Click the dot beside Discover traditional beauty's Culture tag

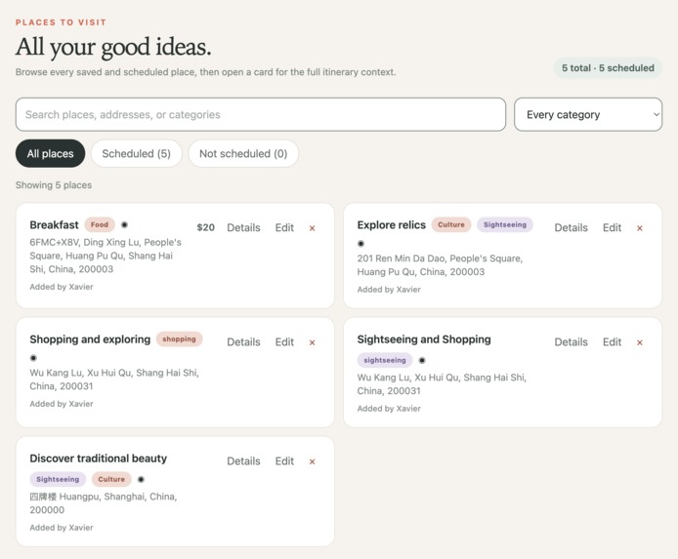pos(141,479)
